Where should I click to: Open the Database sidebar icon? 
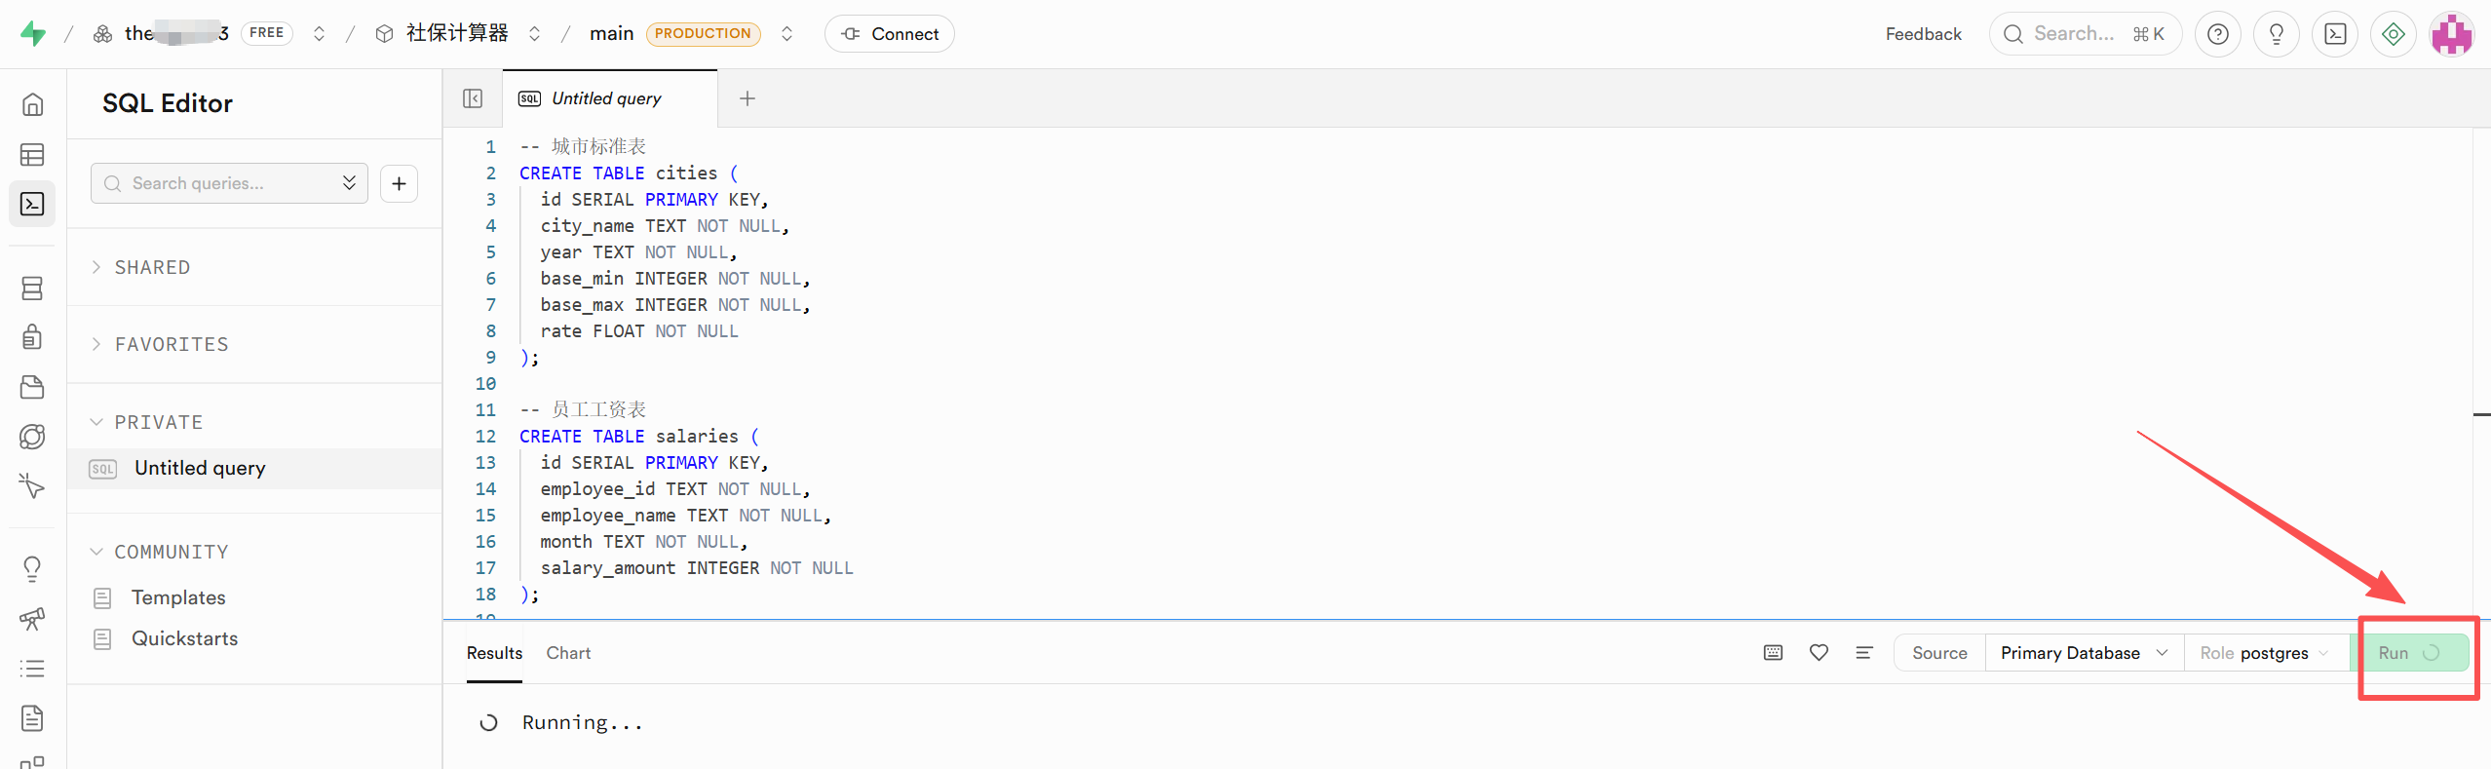(32, 288)
